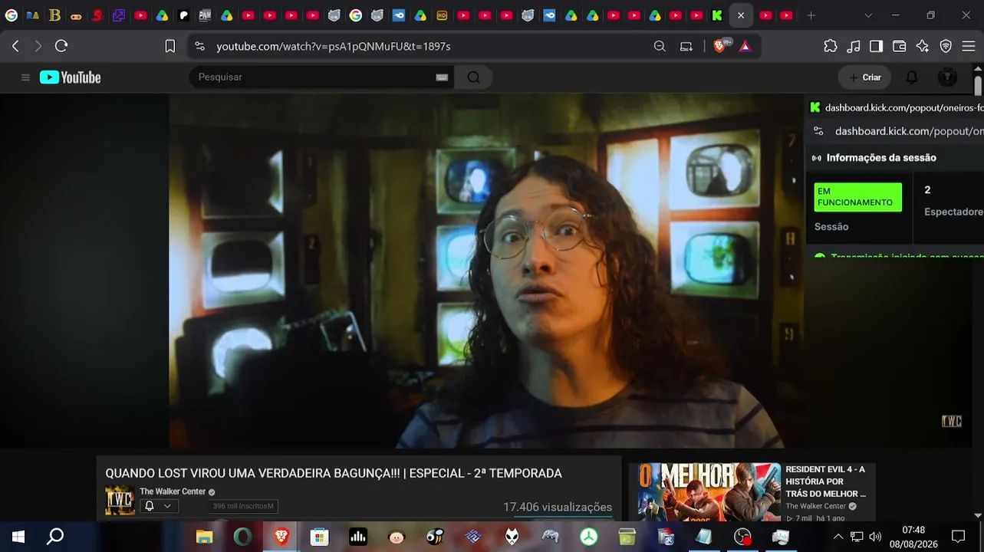Image resolution: width=984 pixels, height=552 pixels.
Task: Click the main video player to pause
Action: click(x=486, y=271)
